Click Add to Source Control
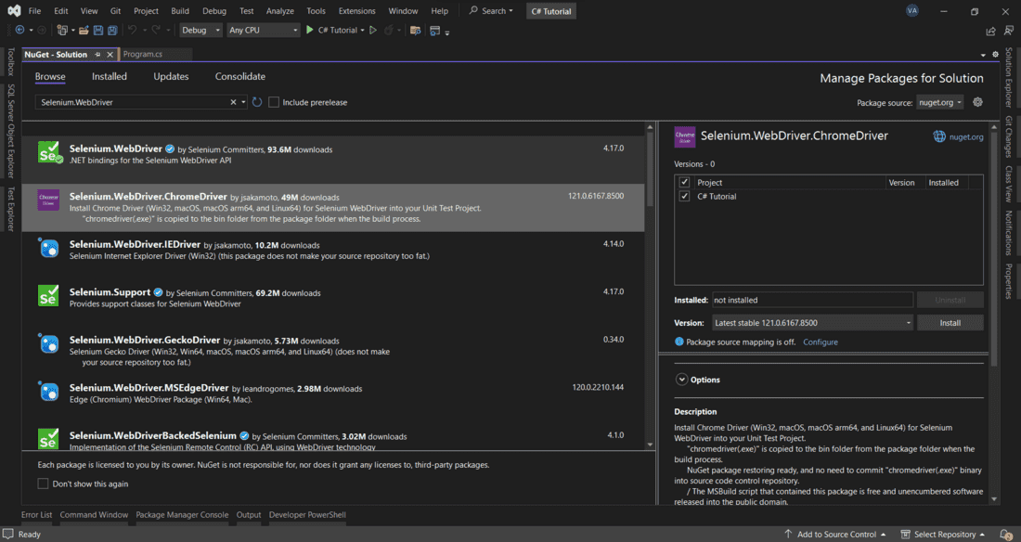The image size is (1021, 542). pos(836,535)
